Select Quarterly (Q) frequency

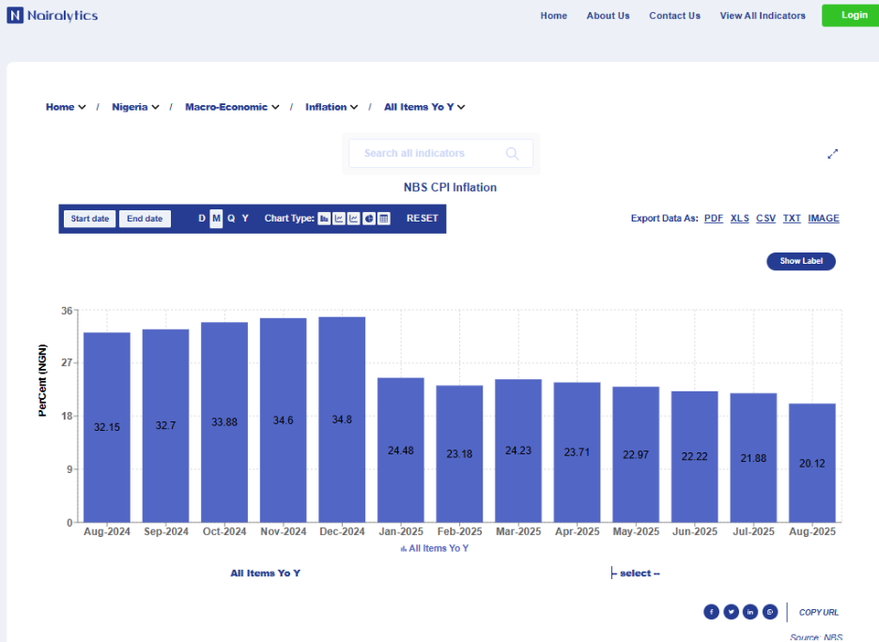click(231, 219)
